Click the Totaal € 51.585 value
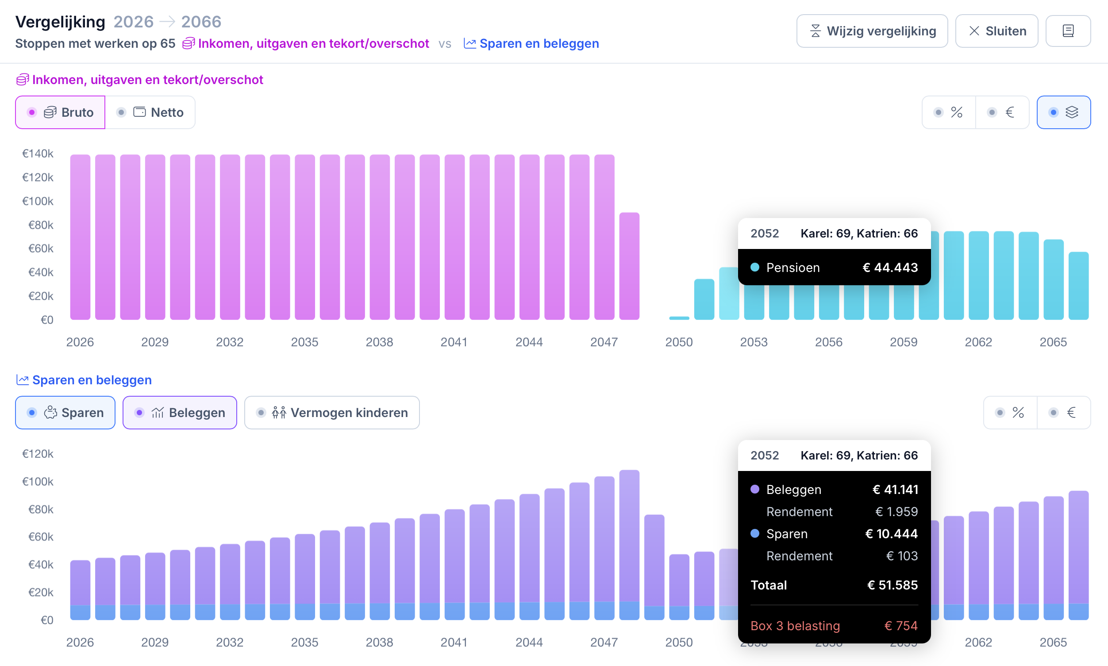 point(893,585)
